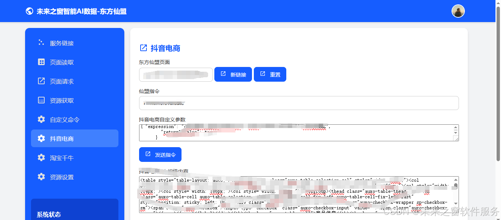Click the 发送指令 button
501x220 pixels.
(x=160, y=155)
